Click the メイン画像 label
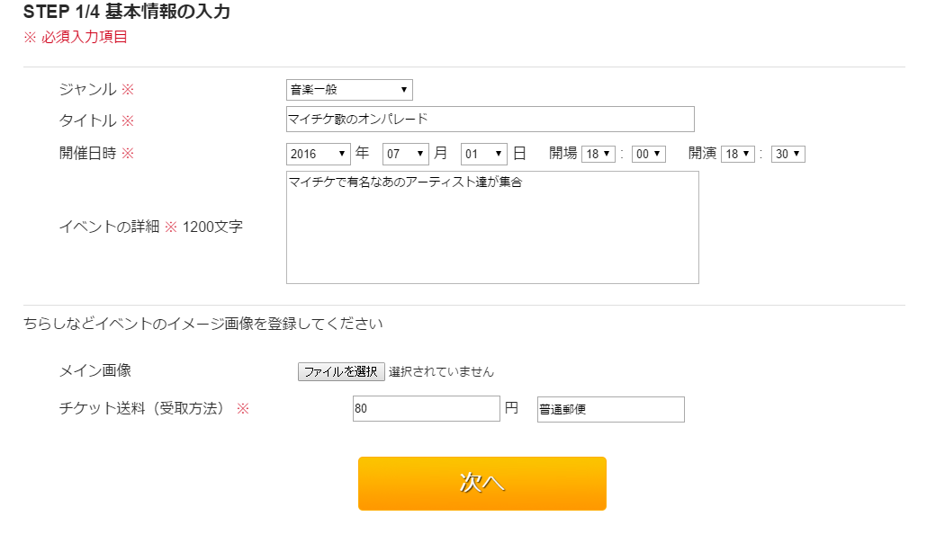 point(94,370)
